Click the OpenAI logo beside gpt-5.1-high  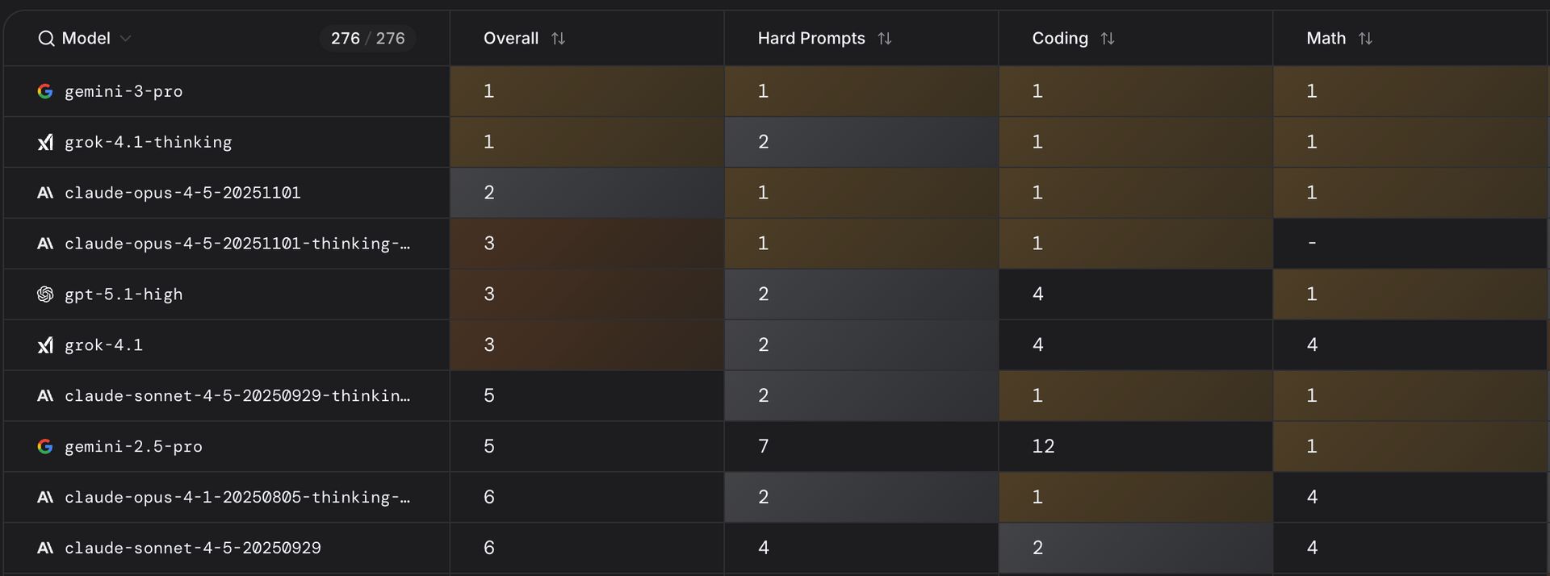click(x=45, y=294)
